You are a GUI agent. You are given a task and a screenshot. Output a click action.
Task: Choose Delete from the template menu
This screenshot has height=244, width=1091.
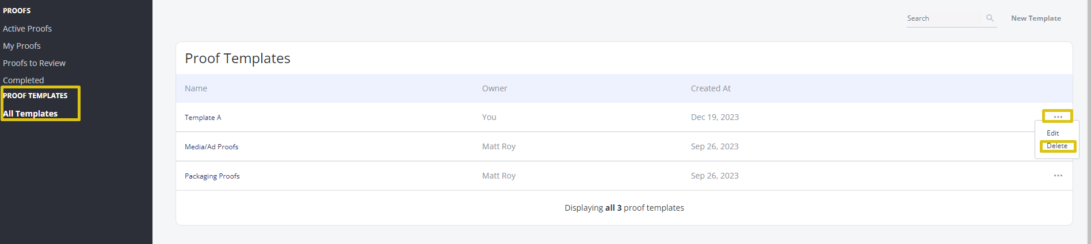(1056, 146)
